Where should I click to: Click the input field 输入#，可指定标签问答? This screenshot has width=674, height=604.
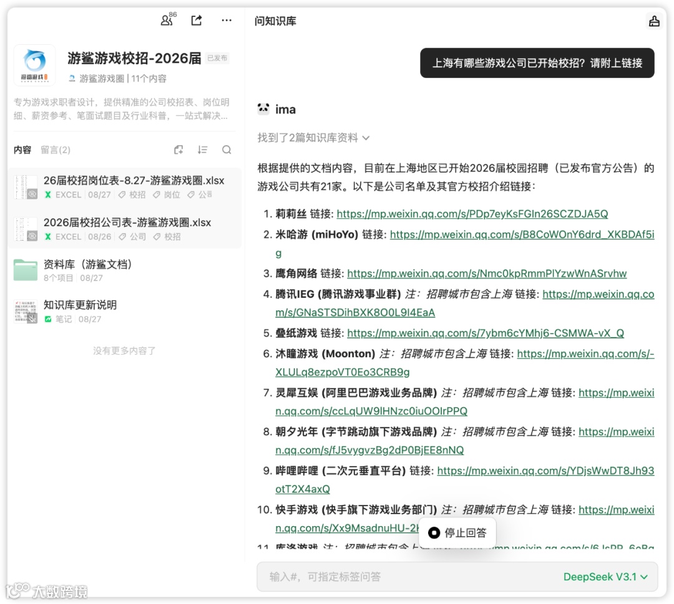[457, 577]
